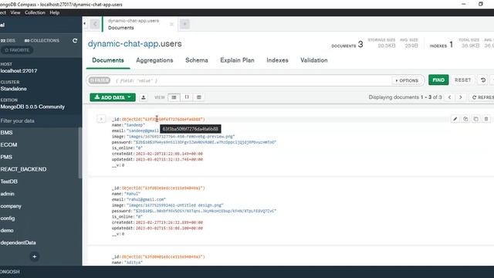Click the 'Filter your data' sidebar box
494x278 pixels.
(39, 120)
